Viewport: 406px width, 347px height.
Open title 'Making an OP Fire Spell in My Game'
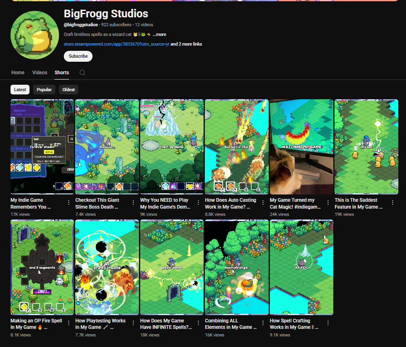point(36,324)
